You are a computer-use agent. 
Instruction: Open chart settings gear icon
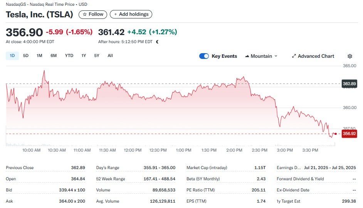tap(350, 56)
